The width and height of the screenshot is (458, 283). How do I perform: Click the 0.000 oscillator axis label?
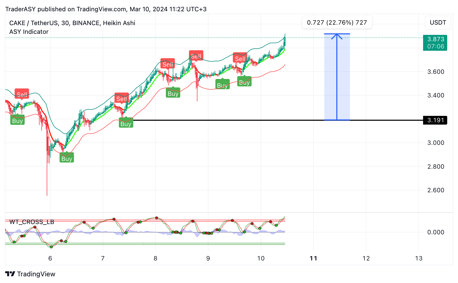(x=436, y=232)
